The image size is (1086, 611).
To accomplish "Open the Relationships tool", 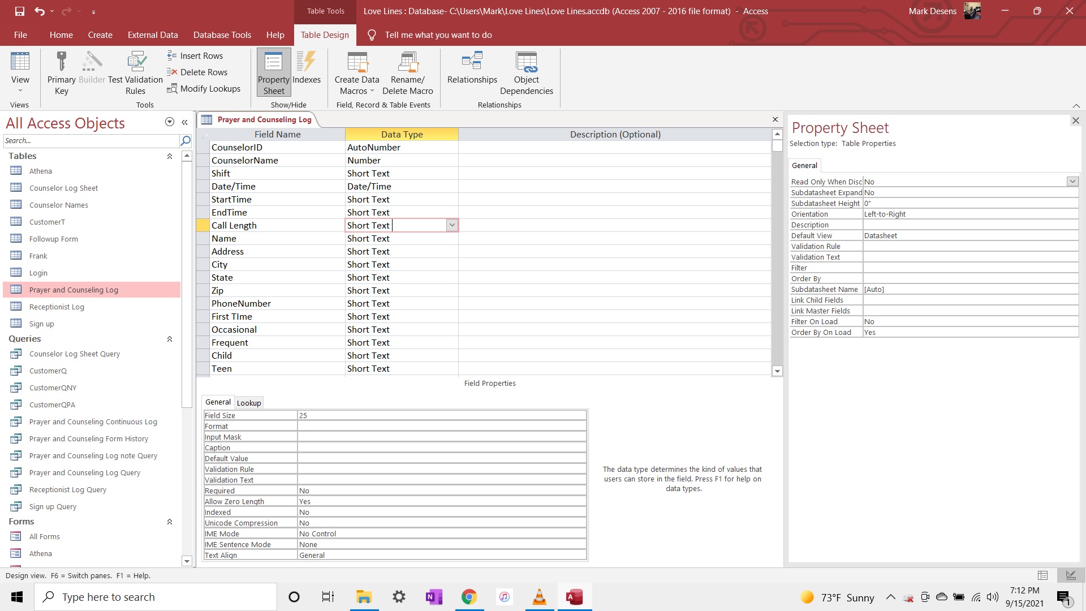I will tap(472, 62).
